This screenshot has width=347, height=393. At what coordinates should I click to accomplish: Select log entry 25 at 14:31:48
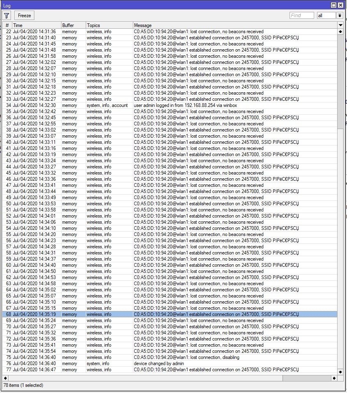click(x=170, y=50)
